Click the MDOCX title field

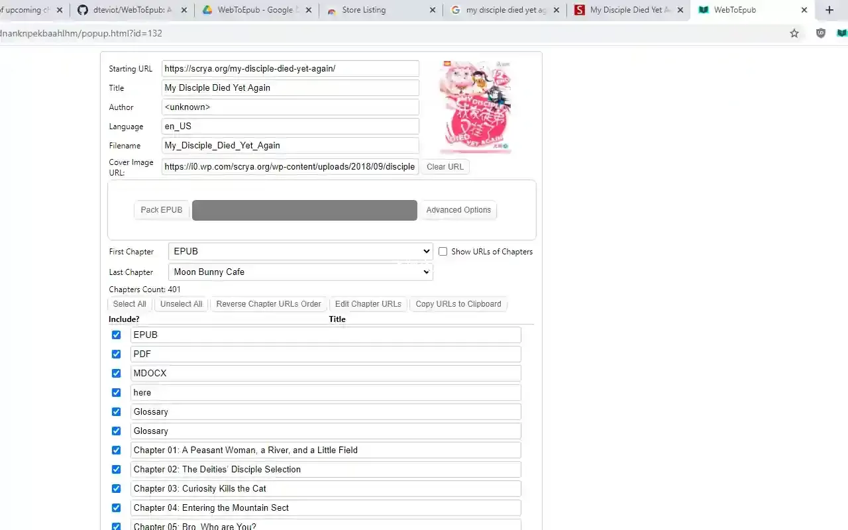click(x=325, y=373)
